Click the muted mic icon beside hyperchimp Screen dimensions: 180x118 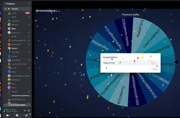[29, 60]
